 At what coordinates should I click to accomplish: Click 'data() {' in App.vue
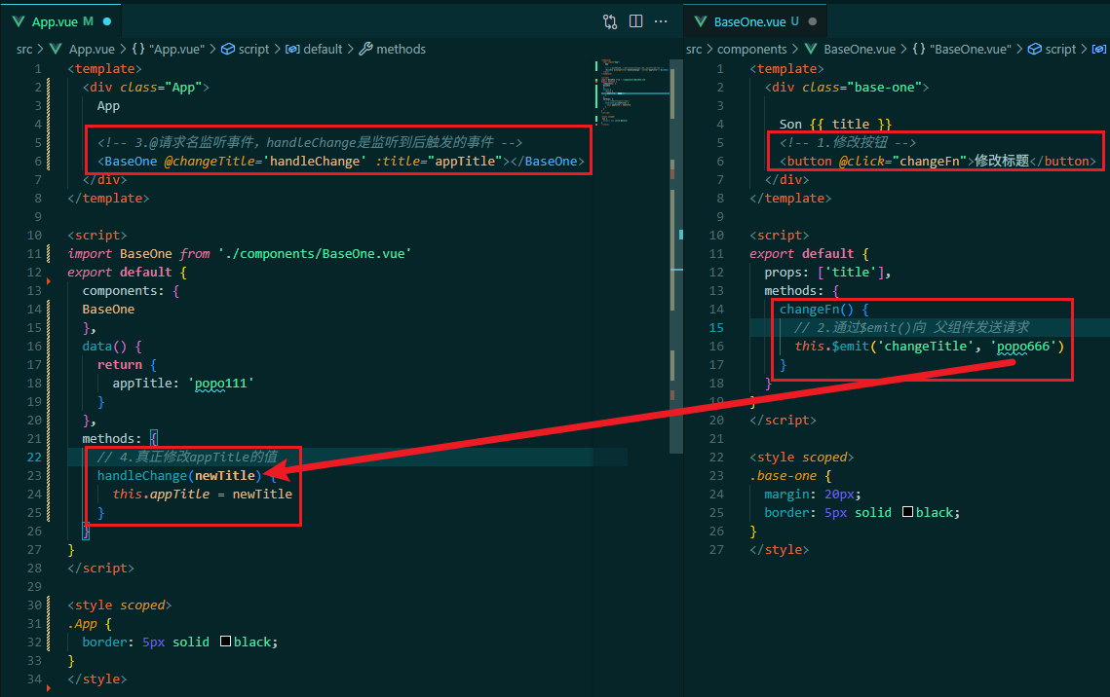(112, 346)
